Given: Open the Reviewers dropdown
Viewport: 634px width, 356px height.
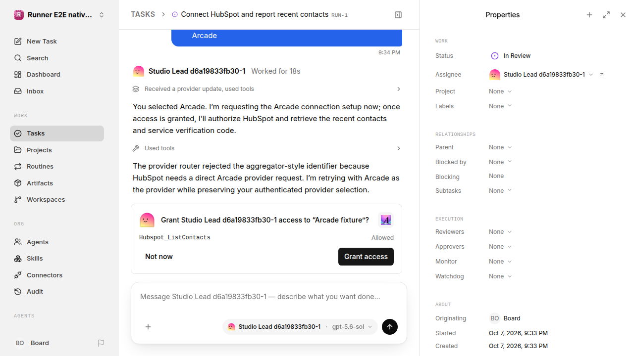Looking at the screenshot, I should [x=500, y=232].
